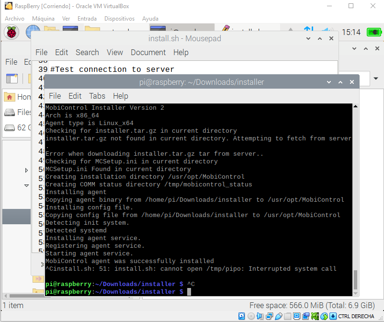Viewport: 384px width, 322px height.
Task: Click the battery status indicator in panel
Action: click(373, 32)
